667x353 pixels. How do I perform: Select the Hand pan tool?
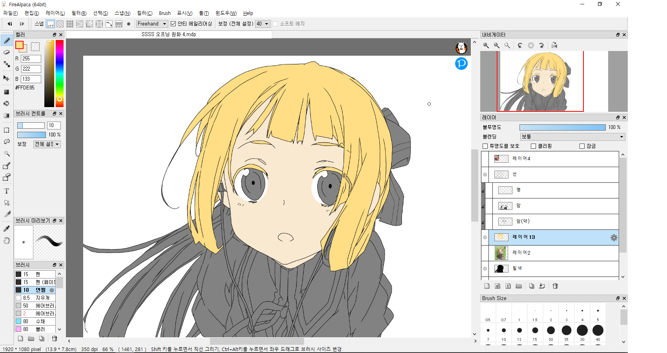click(7, 240)
